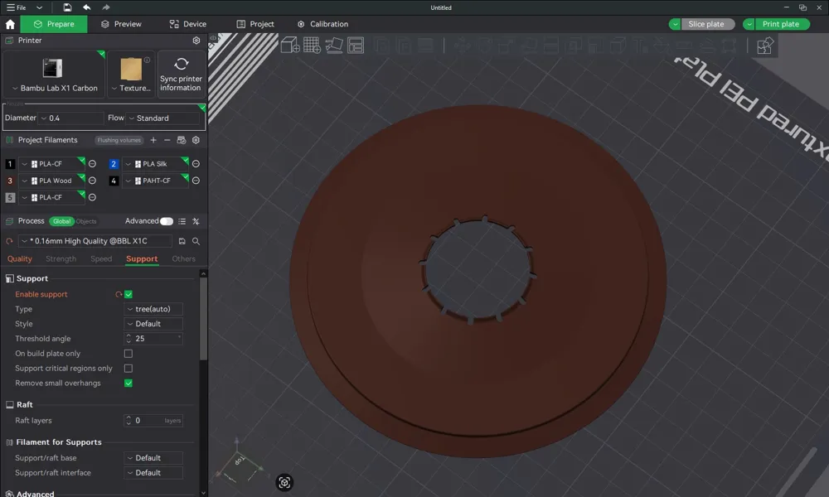Reset process preset changes arrow
Viewport: 829px width, 497px height.
(9, 241)
